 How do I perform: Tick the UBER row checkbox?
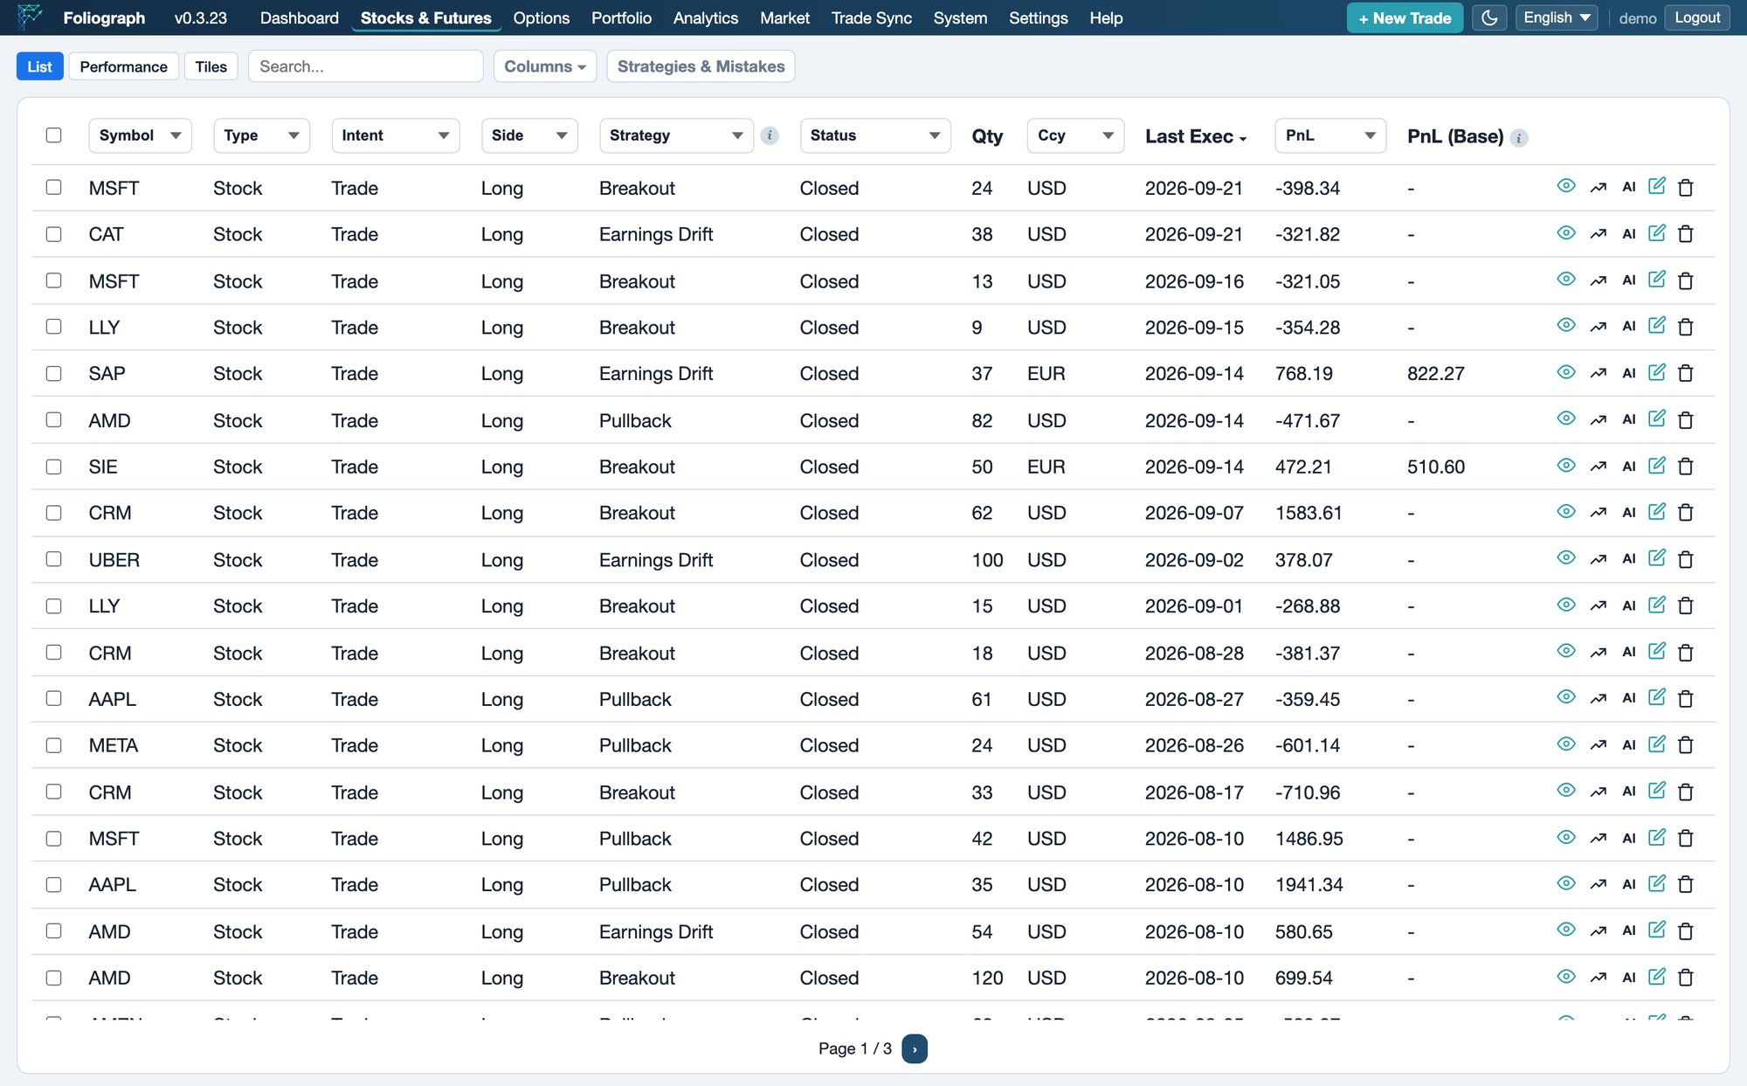[54, 559]
